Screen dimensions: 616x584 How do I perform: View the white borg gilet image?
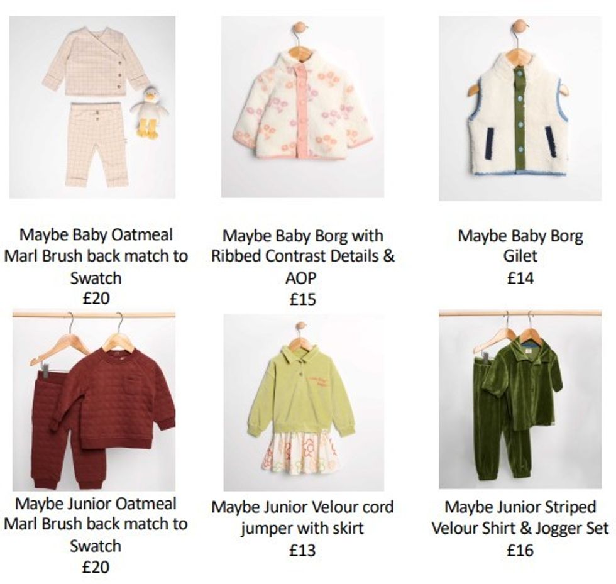point(520,109)
